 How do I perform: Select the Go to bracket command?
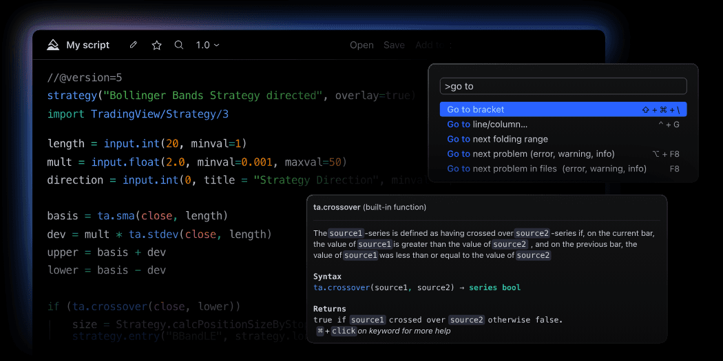point(563,109)
